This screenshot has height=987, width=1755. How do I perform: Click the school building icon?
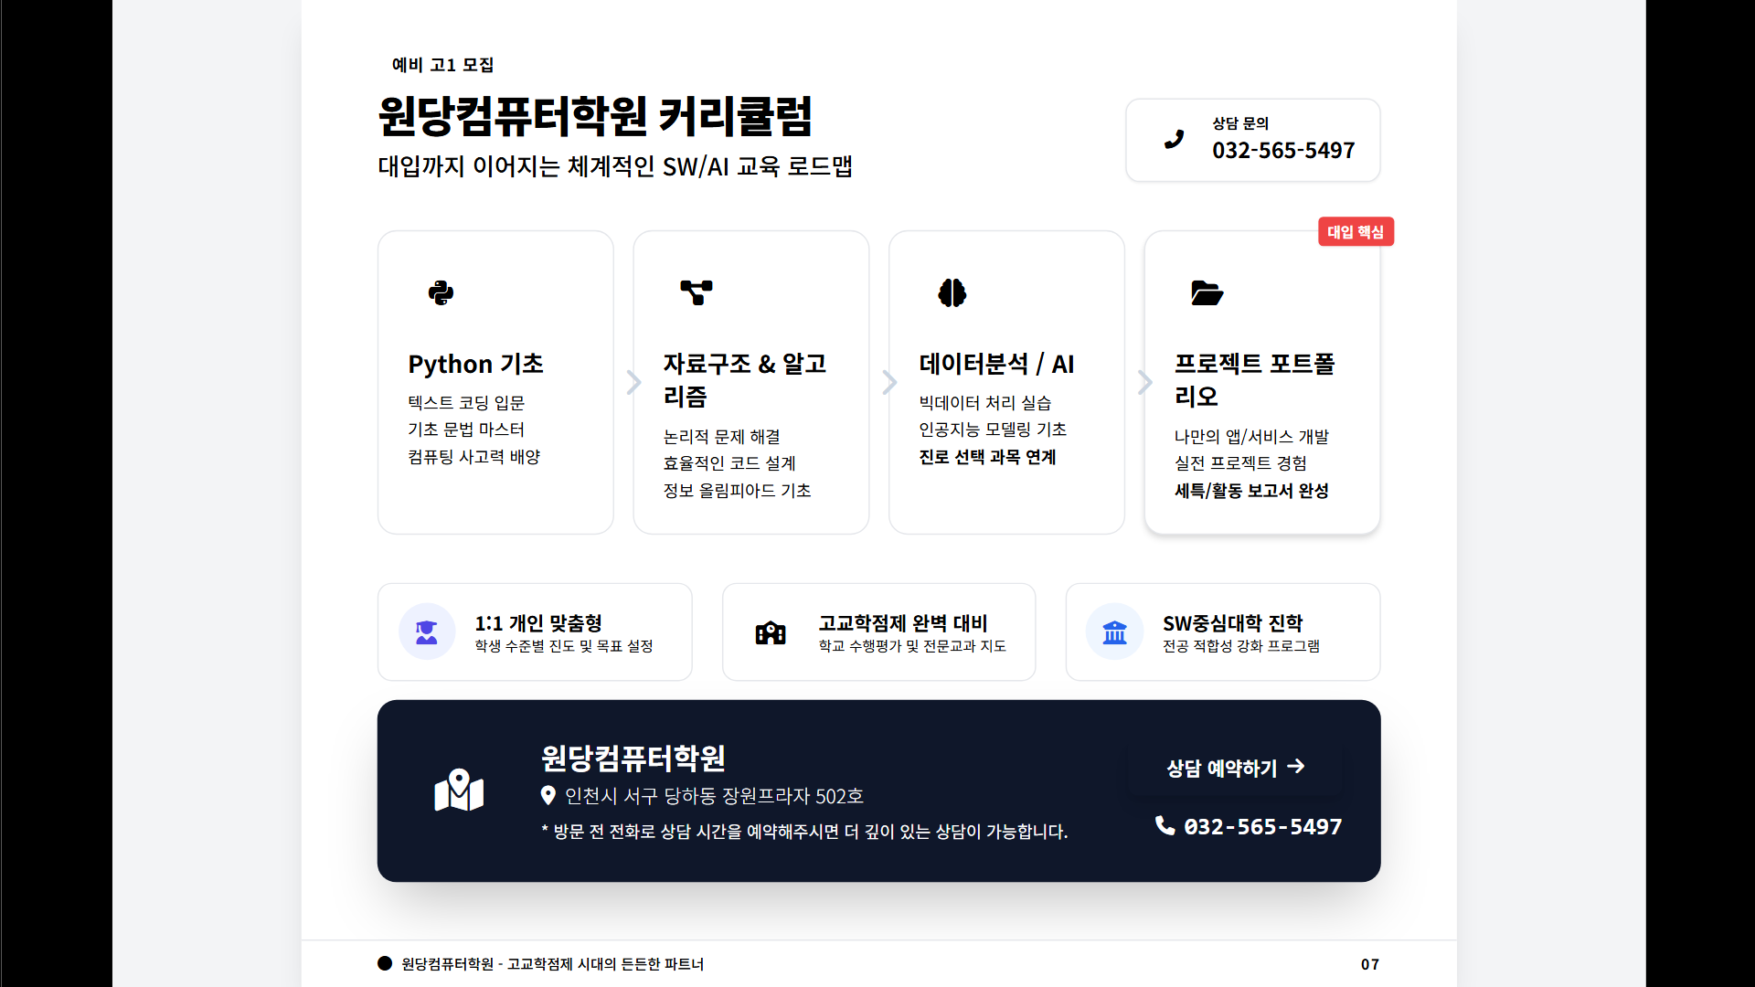click(771, 632)
